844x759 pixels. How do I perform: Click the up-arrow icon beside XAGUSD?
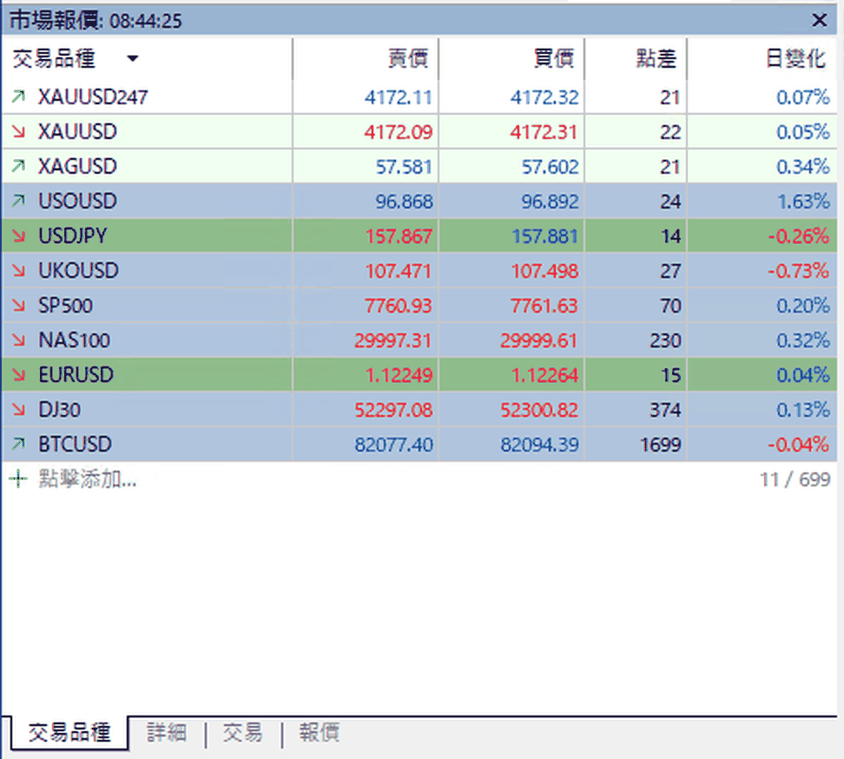(x=19, y=166)
